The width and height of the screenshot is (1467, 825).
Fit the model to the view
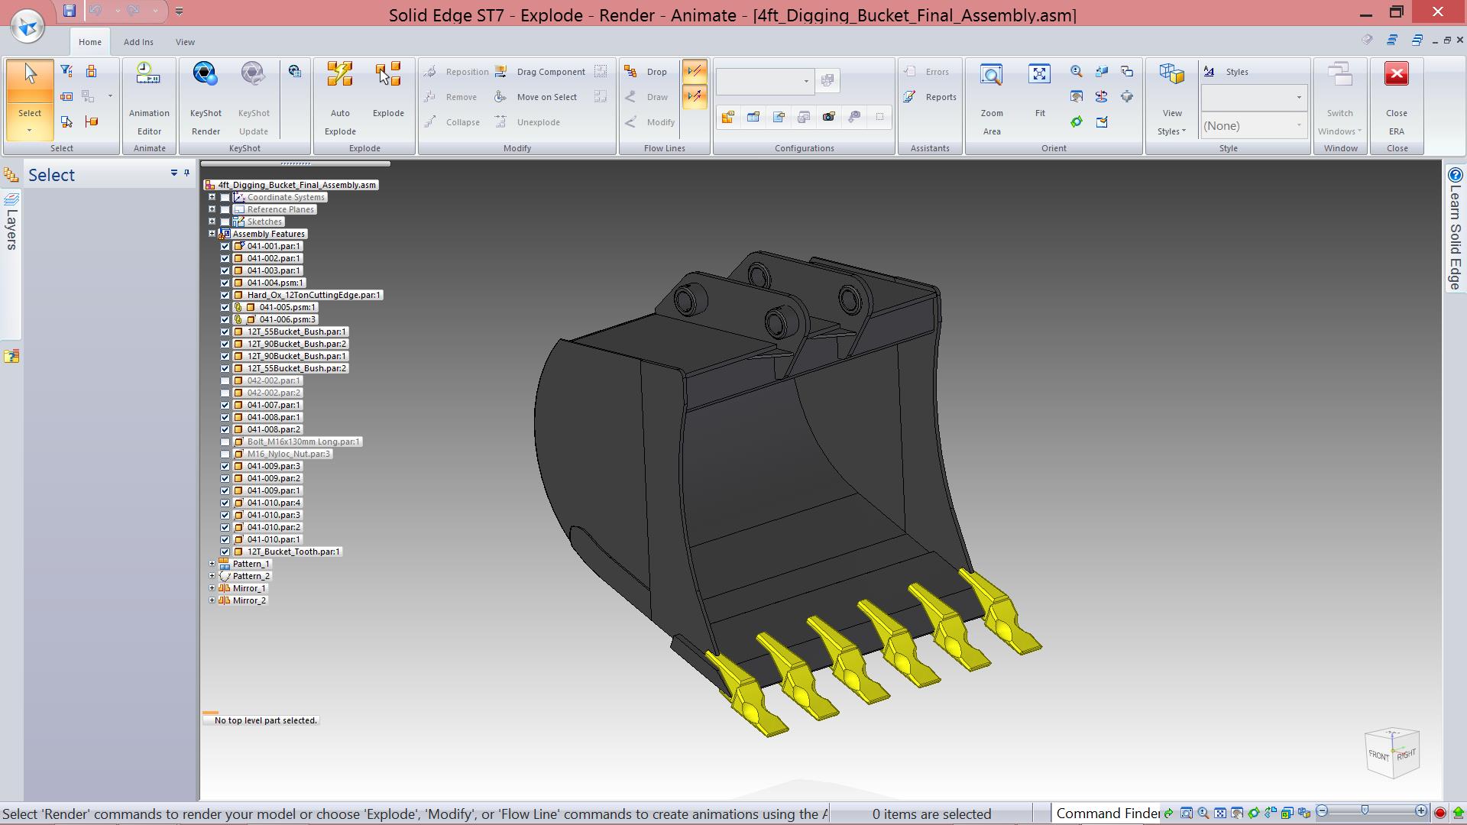point(1040,92)
